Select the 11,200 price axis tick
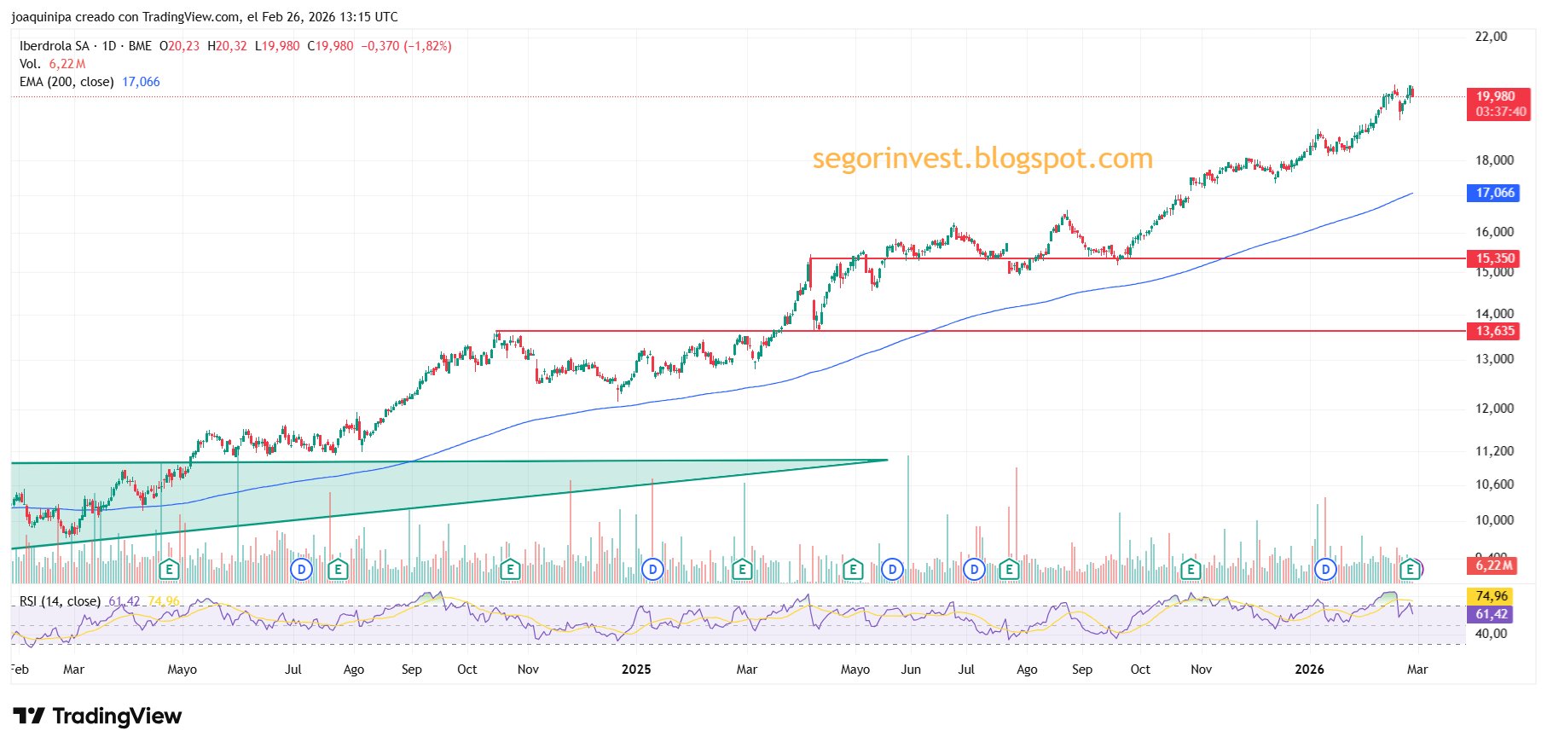 point(1494,451)
